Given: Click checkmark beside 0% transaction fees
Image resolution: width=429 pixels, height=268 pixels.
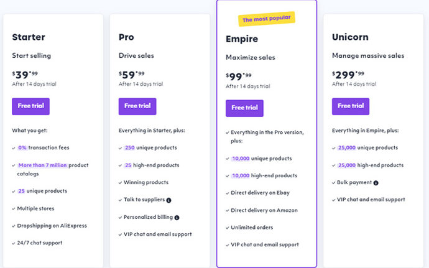Looking at the screenshot, I should (x=14, y=148).
